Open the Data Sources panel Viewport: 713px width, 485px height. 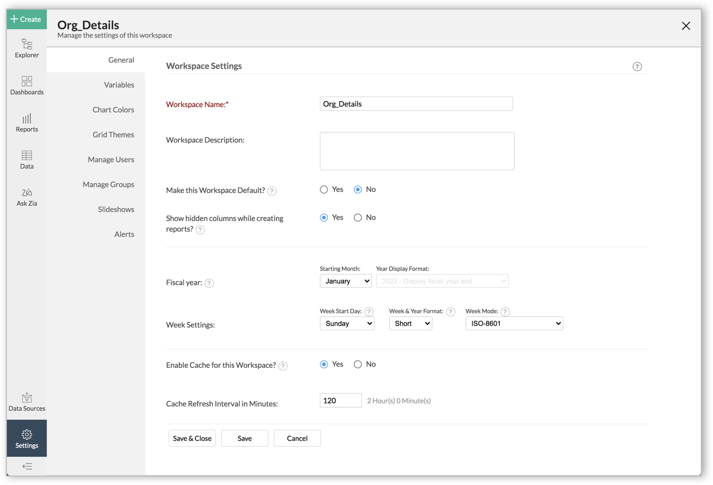(x=27, y=403)
